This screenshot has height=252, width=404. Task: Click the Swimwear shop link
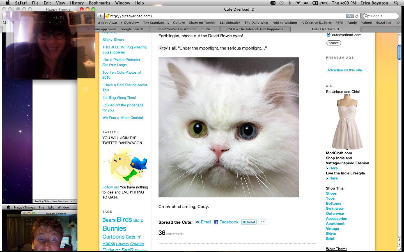[x=335, y=209]
